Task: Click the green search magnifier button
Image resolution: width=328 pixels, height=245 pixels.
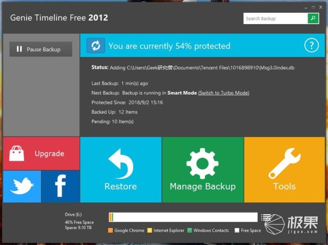Action: click(x=313, y=18)
